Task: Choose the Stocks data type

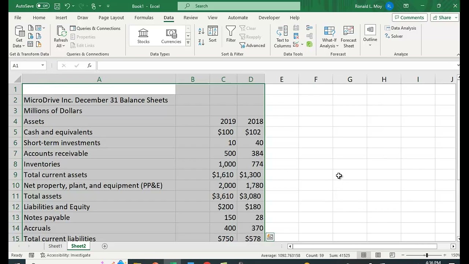Action: (x=143, y=36)
